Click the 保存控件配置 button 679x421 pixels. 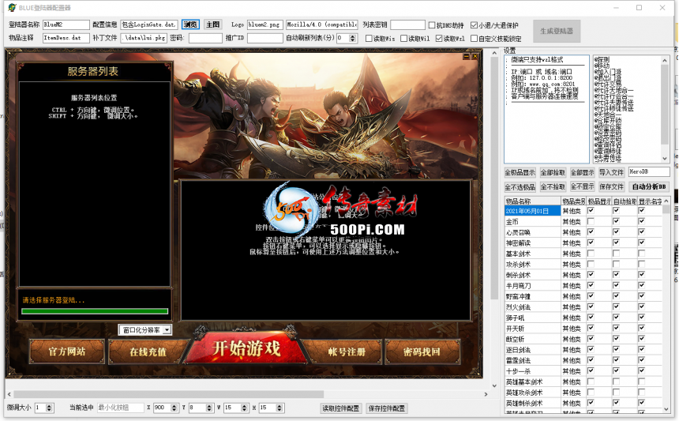(387, 408)
